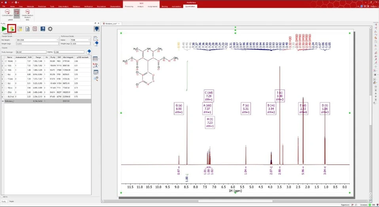The width and height of the screenshot is (379, 207).
Task: Switch to the Processing ribbon tab
Action: pos(129,6)
